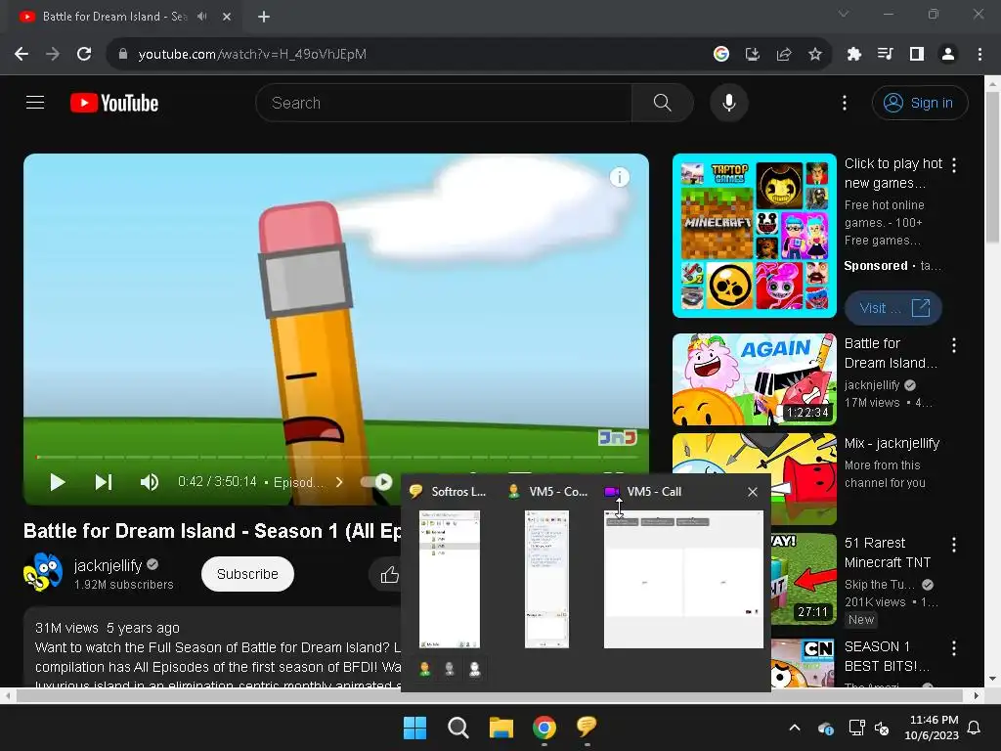Open Chrome profile icon
This screenshot has height=751, width=1001.
[x=948, y=55]
